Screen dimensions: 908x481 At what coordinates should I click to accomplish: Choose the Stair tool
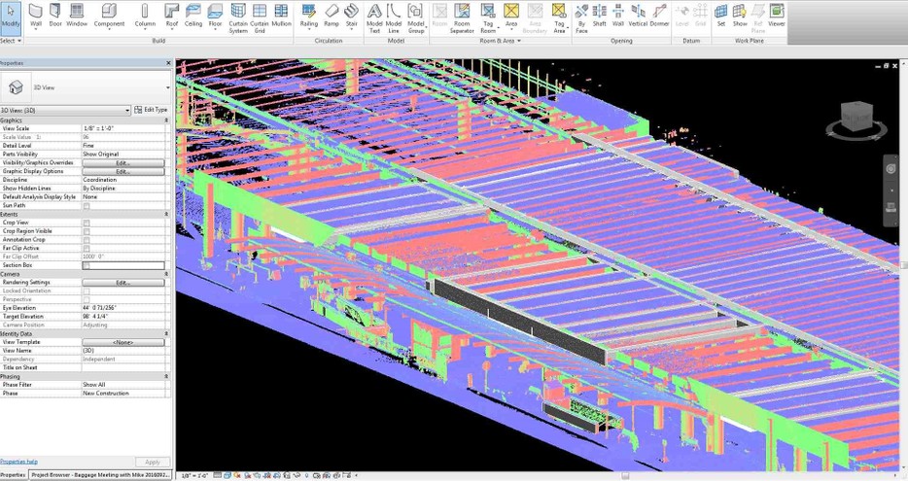pyautogui.click(x=352, y=17)
